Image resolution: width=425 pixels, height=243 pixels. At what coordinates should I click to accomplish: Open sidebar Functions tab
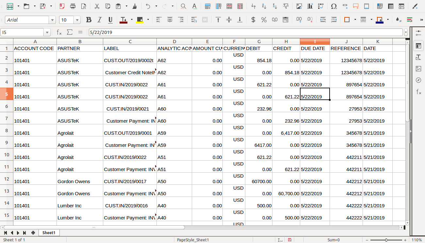[x=418, y=92]
